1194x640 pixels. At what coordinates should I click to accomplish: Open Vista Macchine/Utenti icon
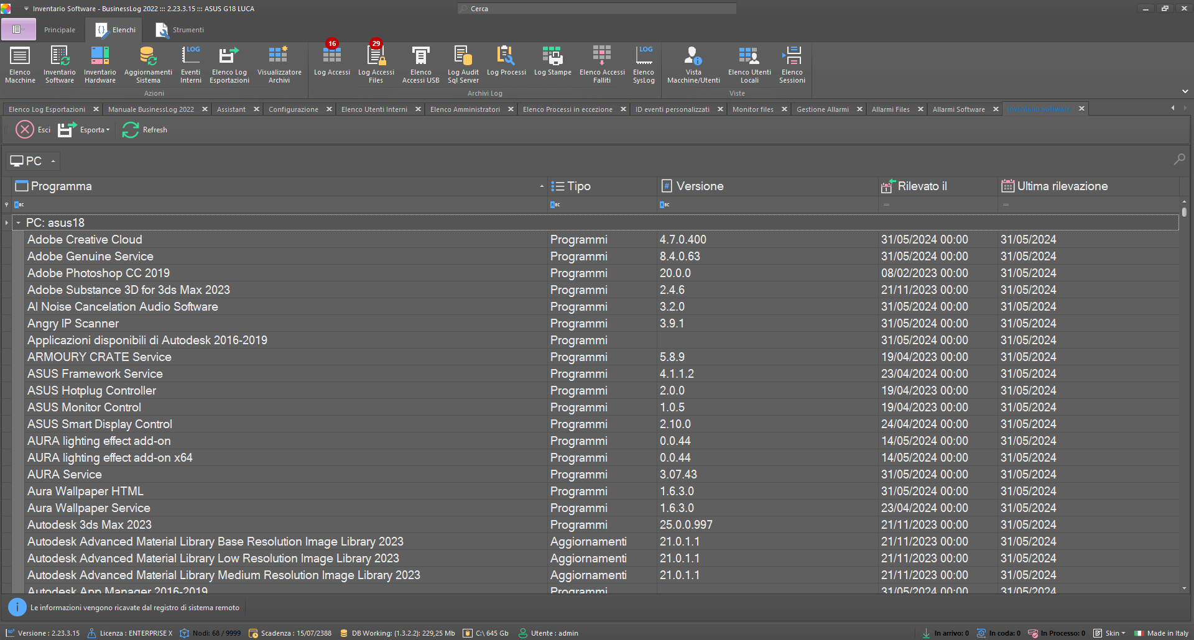pyautogui.click(x=693, y=65)
